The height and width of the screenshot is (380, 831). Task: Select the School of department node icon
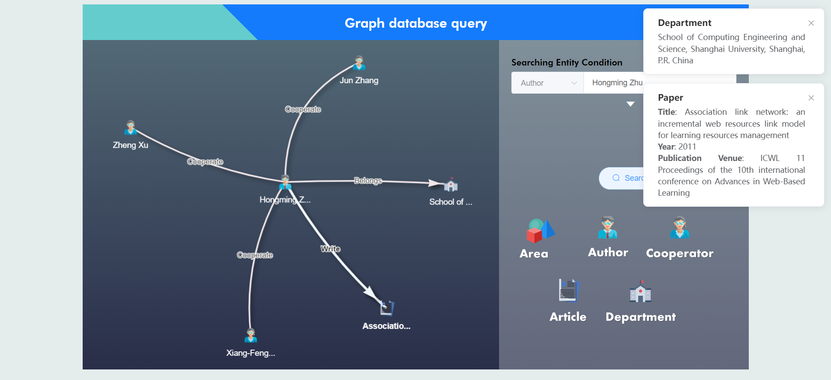(x=451, y=185)
